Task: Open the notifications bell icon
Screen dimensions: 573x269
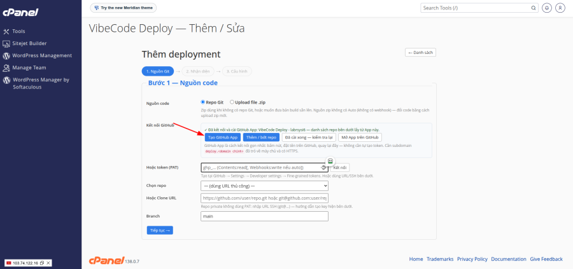Action: [547, 8]
